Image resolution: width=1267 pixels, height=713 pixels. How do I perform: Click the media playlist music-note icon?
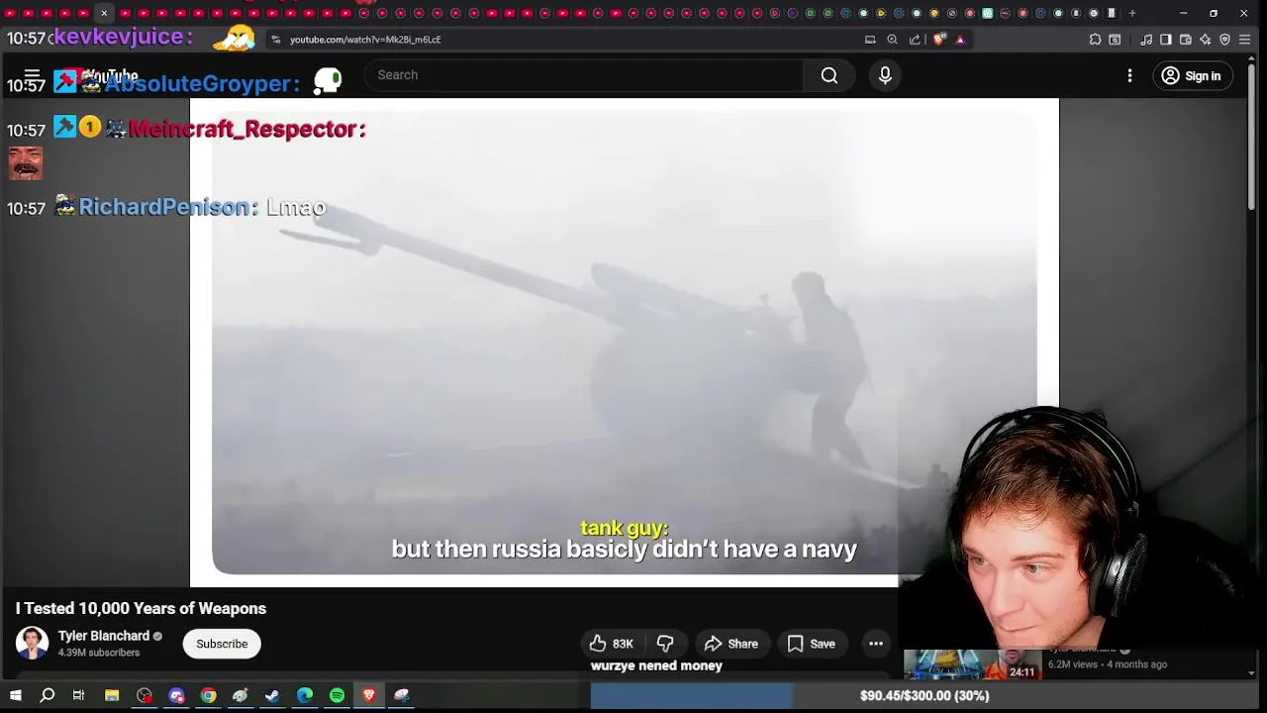1146,40
